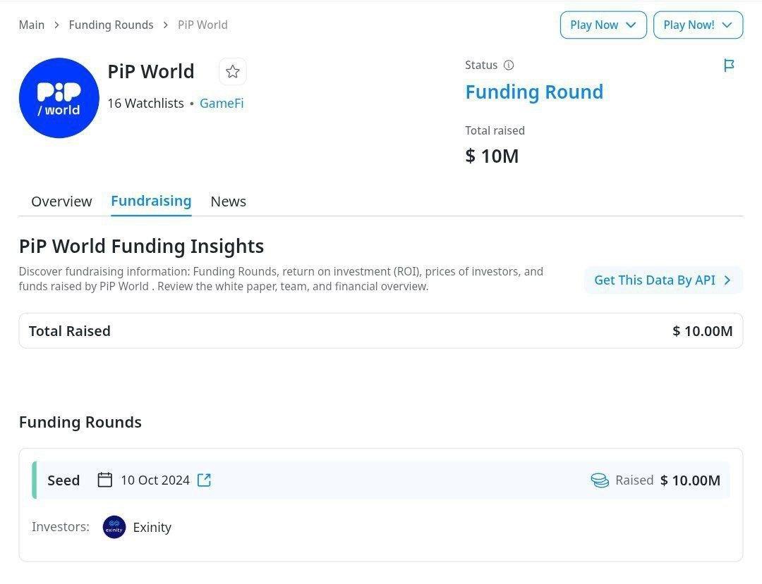
Task: Click the calendar icon beside 10 Oct 2024
Action: click(105, 480)
